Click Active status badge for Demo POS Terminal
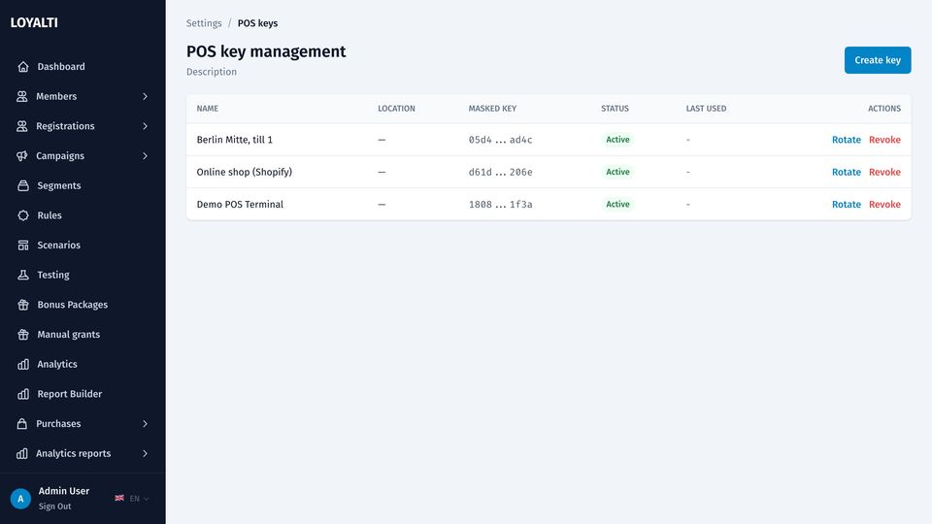This screenshot has width=932, height=524. [x=617, y=204]
